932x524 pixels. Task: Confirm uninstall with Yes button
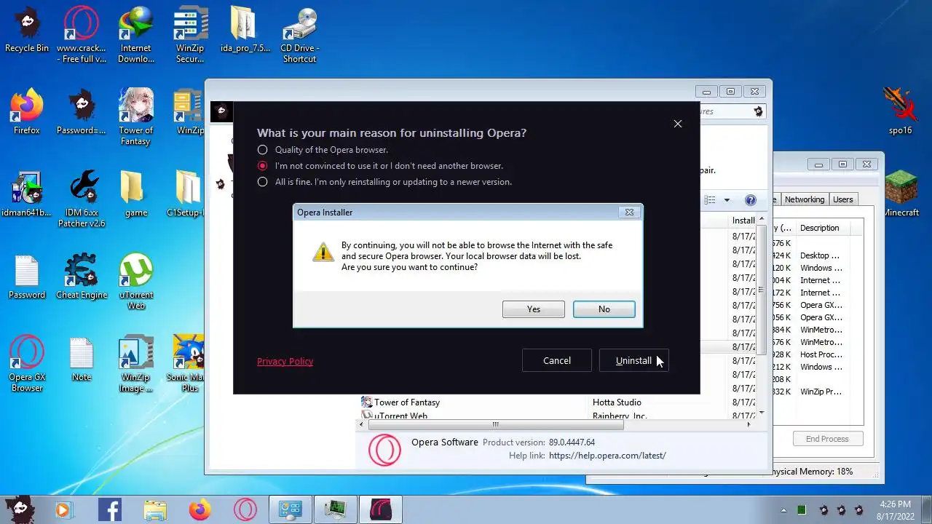pyautogui.click(x=533, y=309)
